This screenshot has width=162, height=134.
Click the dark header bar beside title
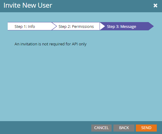point(102,6)
